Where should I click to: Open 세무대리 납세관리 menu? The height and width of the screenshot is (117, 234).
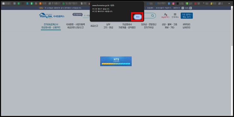coord(186,26)
